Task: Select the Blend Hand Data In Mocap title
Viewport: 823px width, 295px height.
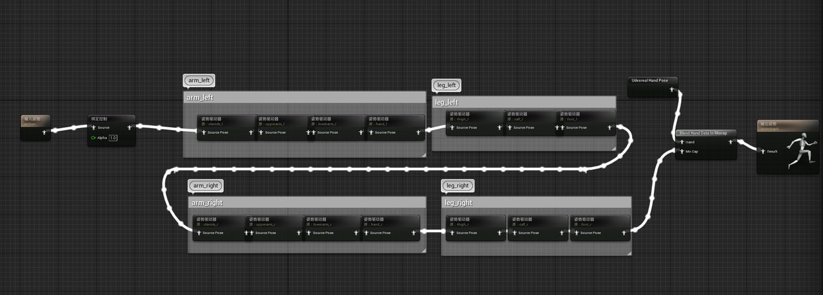Action: click(703, 133)
